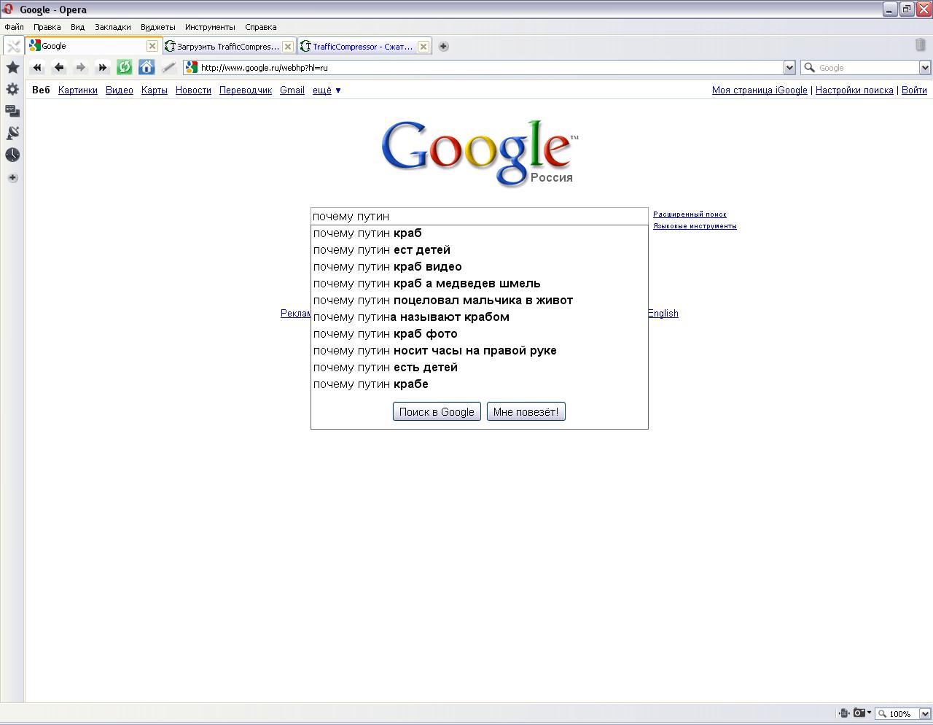Open the Widgets gear panel in sidebar
This screenshot has height=725, width=933.
coord(12,89)
